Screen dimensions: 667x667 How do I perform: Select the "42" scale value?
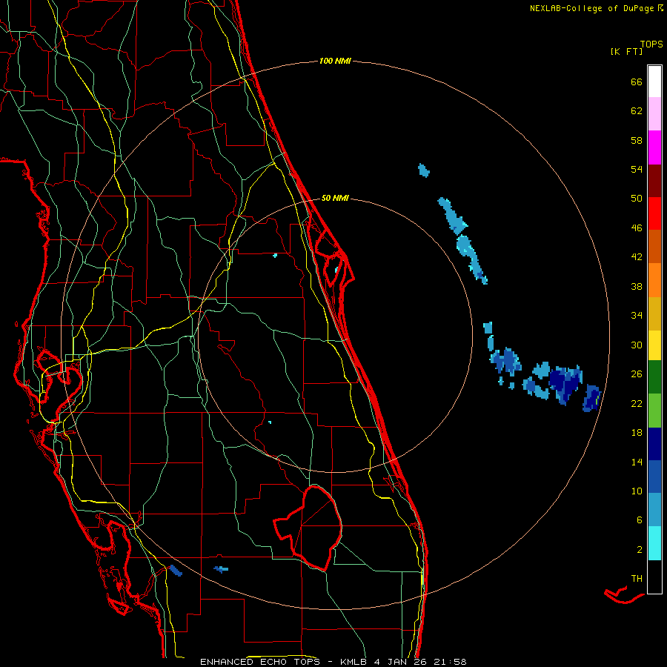[637, 257]
